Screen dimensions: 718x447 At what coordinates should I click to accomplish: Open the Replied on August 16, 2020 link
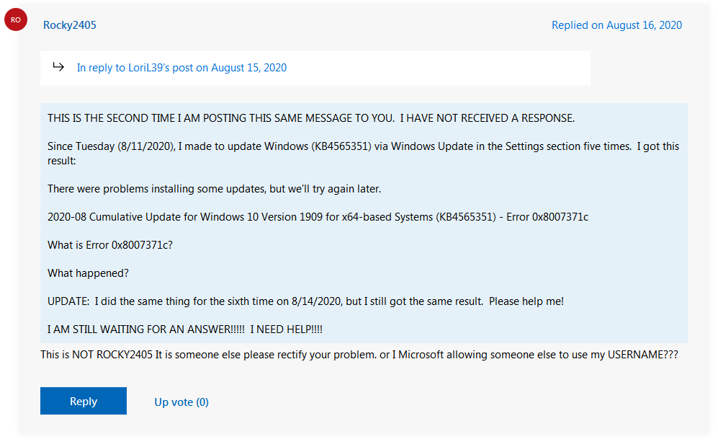point(616,25)
